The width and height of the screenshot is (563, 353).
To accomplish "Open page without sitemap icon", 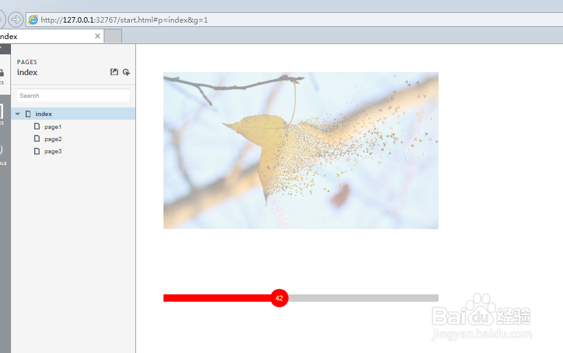I will point(114,72).
